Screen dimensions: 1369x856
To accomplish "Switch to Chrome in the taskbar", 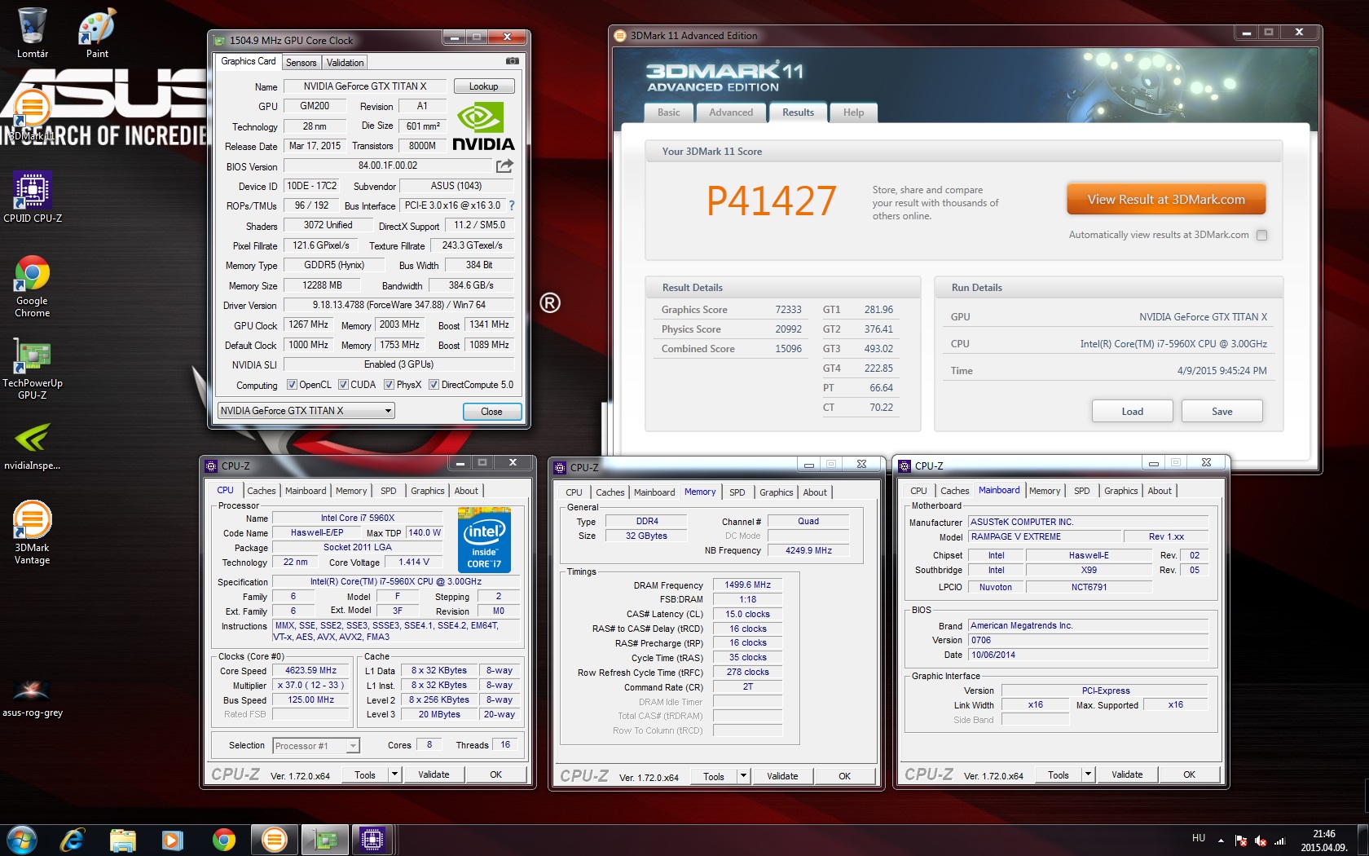I will [224, 840].
